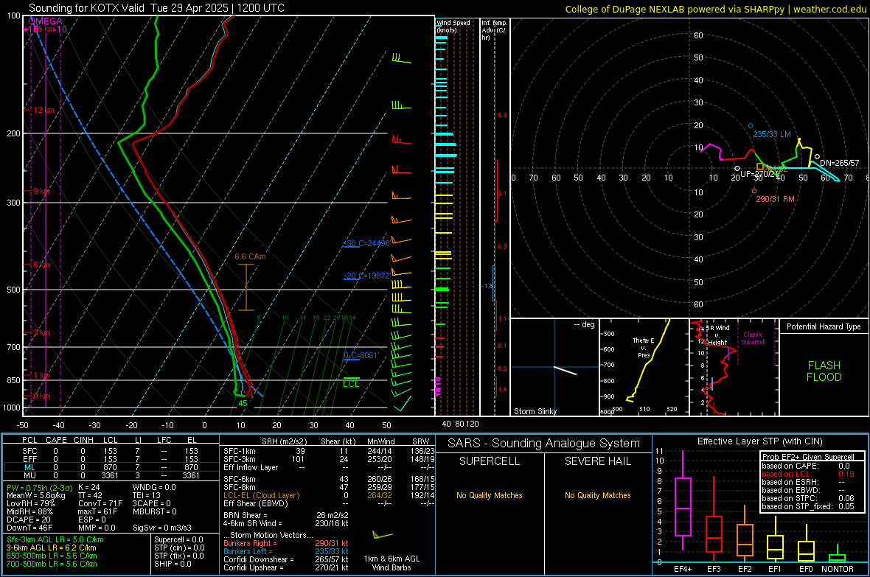
Task: Click No Quality Matches under SEVERE HAIL
Action: [597, 495]
